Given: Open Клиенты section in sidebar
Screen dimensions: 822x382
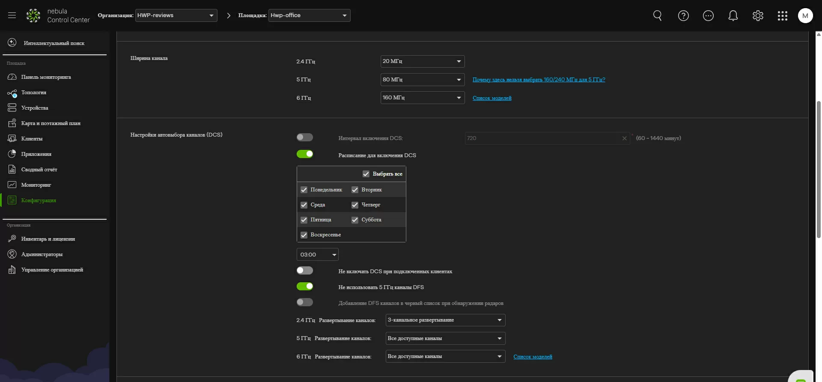Looking at the screenshot, I should tap(32, 139).
